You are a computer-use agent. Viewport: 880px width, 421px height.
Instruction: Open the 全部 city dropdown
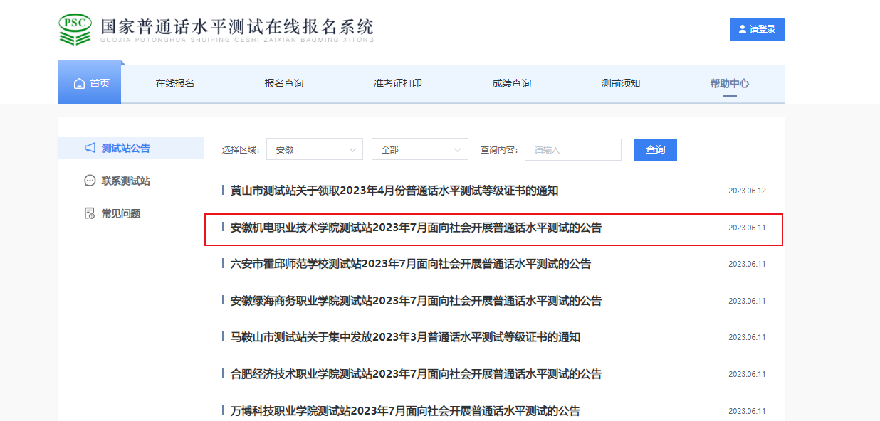[419, 149]
